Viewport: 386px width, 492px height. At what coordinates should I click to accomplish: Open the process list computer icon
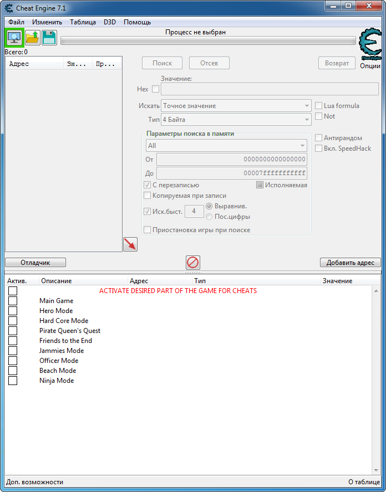pos(14,38)
